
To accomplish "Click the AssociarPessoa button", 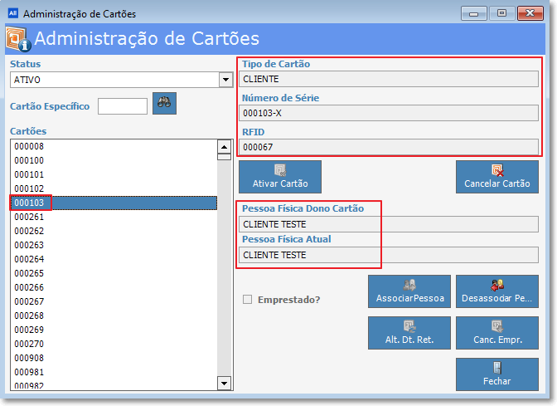I will 409,291.
